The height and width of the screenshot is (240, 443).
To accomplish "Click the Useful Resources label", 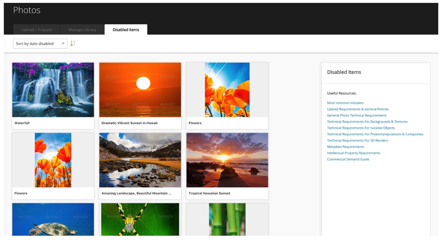I will [x=342, y=93].
